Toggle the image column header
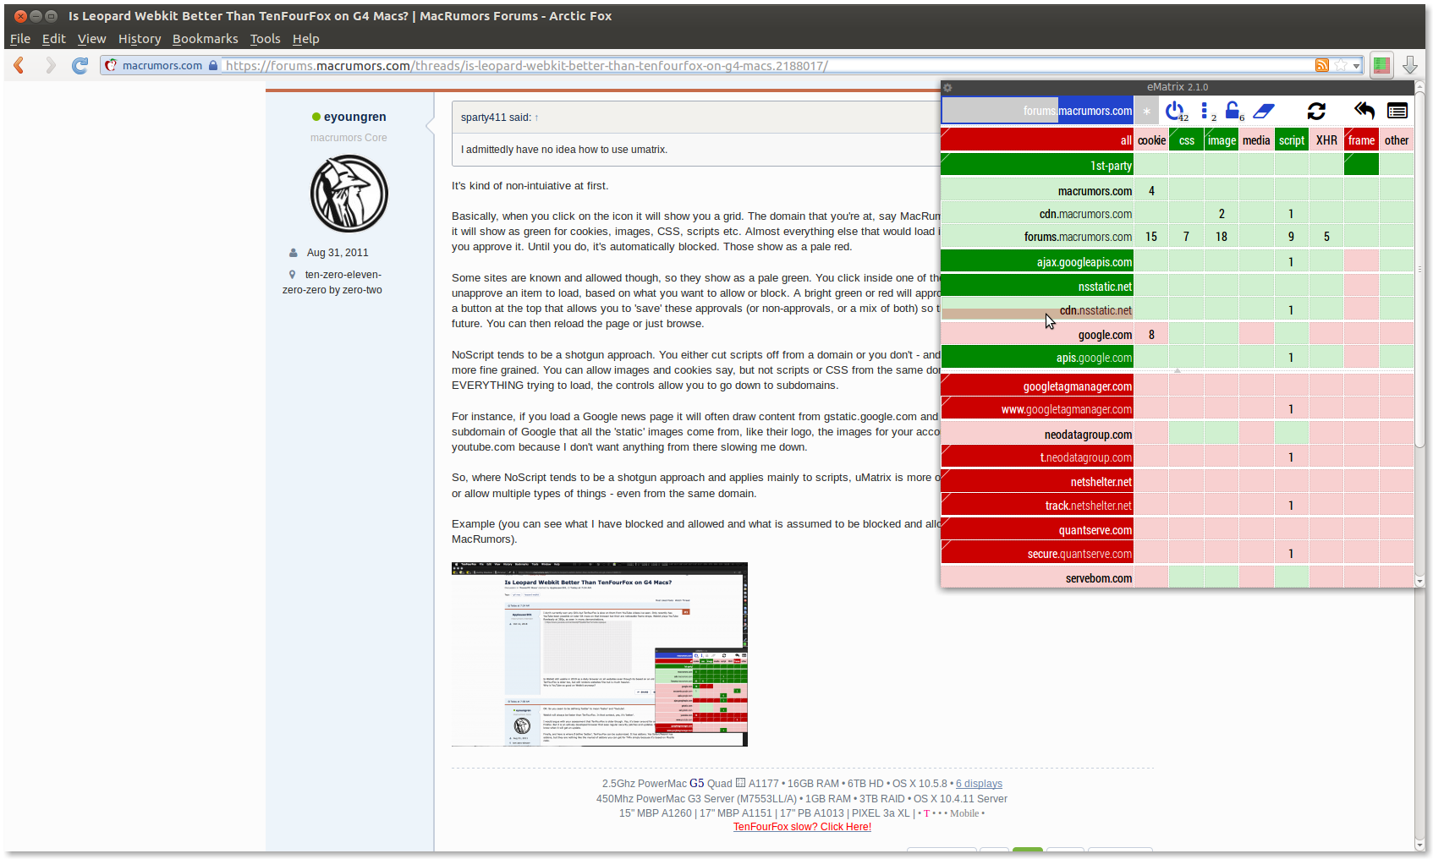1433x859 pixels. 1222,140
